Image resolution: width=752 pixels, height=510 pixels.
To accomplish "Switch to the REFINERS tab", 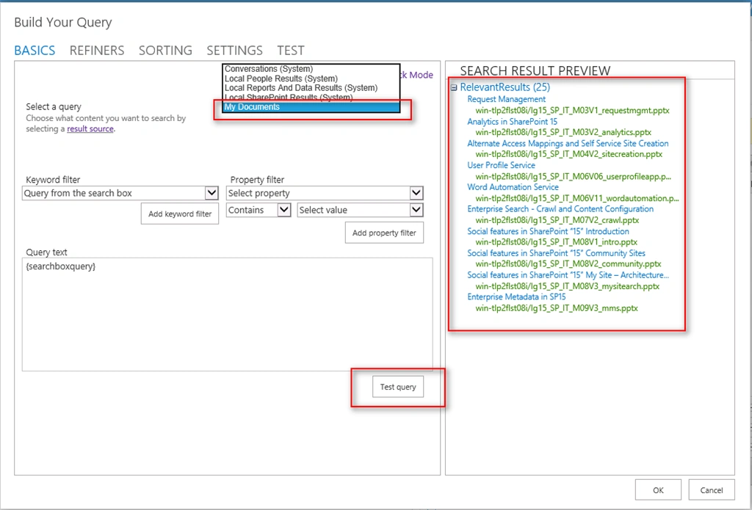I will [97, 51].
